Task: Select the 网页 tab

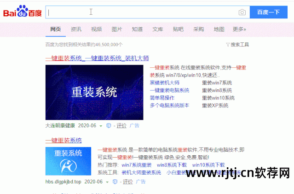Action: tap(56, 29)
